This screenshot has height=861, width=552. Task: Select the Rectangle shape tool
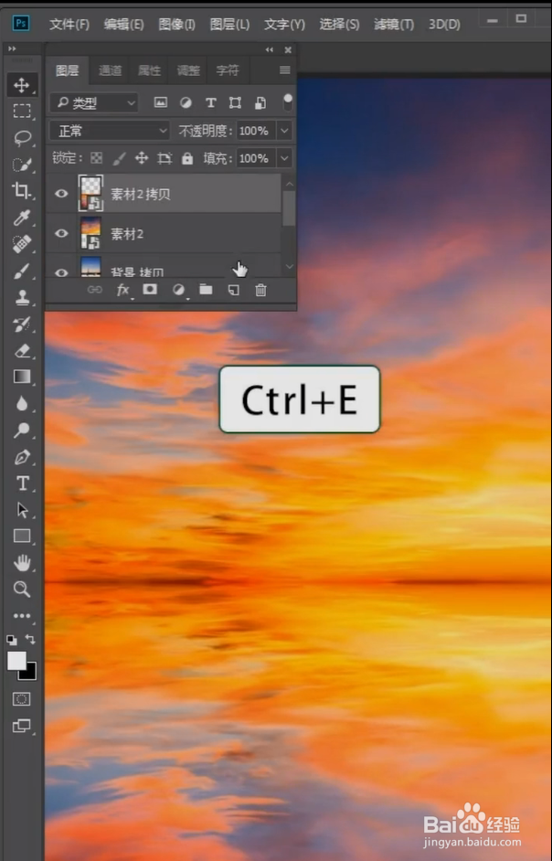click(x=22, y=536)
